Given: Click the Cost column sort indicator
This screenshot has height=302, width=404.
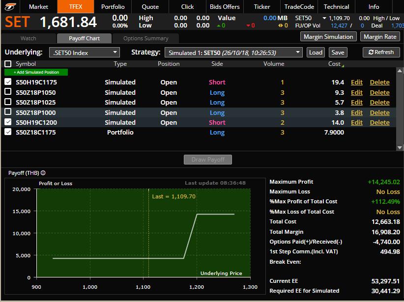Looking at the screenshot, I should point(343,66).
